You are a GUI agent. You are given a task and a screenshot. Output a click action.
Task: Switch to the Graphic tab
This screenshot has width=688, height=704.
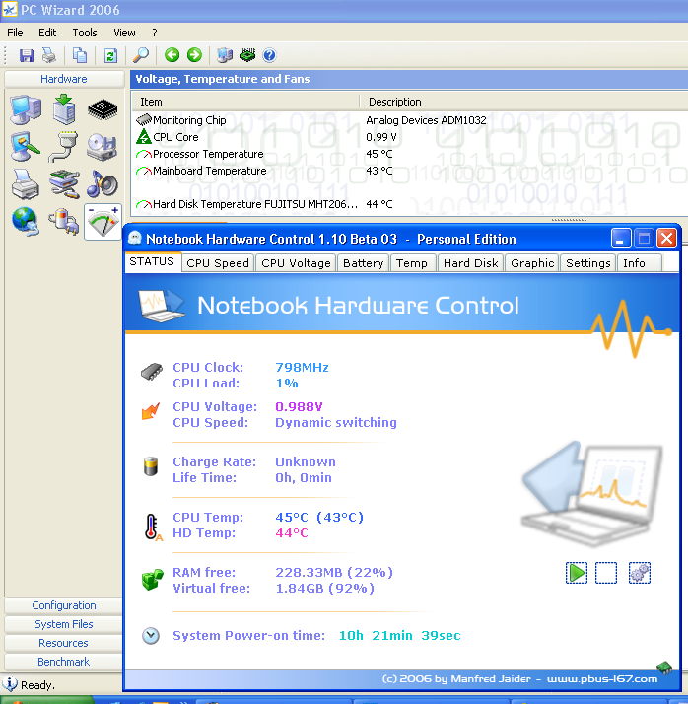[x=532, y=263]
